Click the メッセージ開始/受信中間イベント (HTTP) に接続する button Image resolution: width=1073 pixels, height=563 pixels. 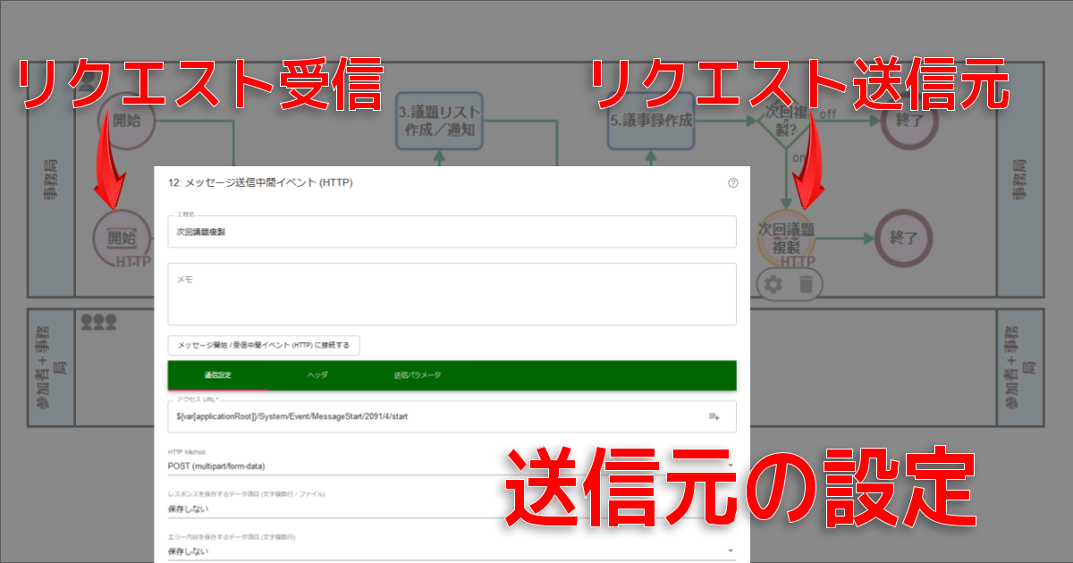(264, 345)
